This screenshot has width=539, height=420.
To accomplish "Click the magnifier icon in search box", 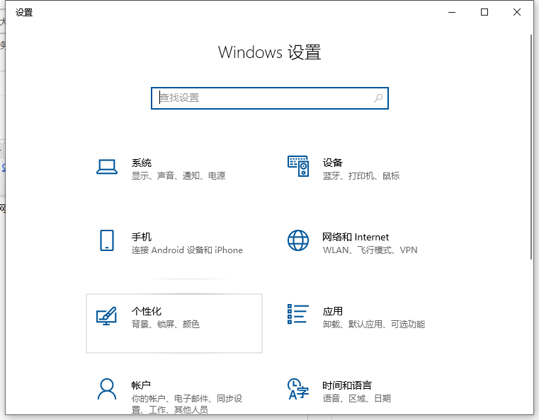I will 379,98.
